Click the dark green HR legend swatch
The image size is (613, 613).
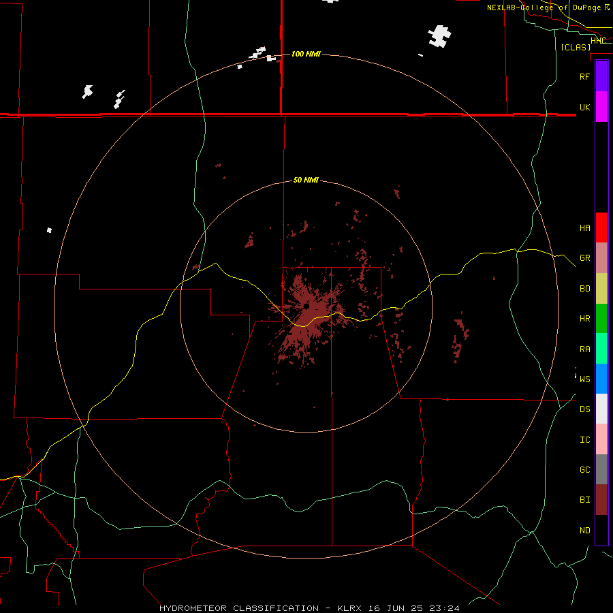coord(601,319)
